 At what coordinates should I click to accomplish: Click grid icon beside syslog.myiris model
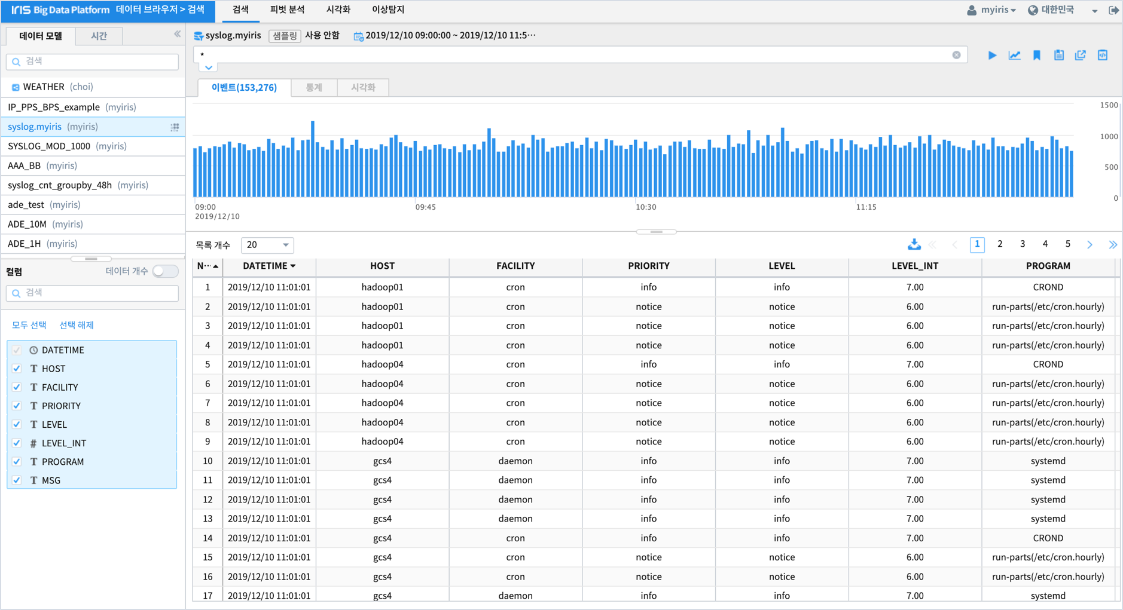[175, 127]
